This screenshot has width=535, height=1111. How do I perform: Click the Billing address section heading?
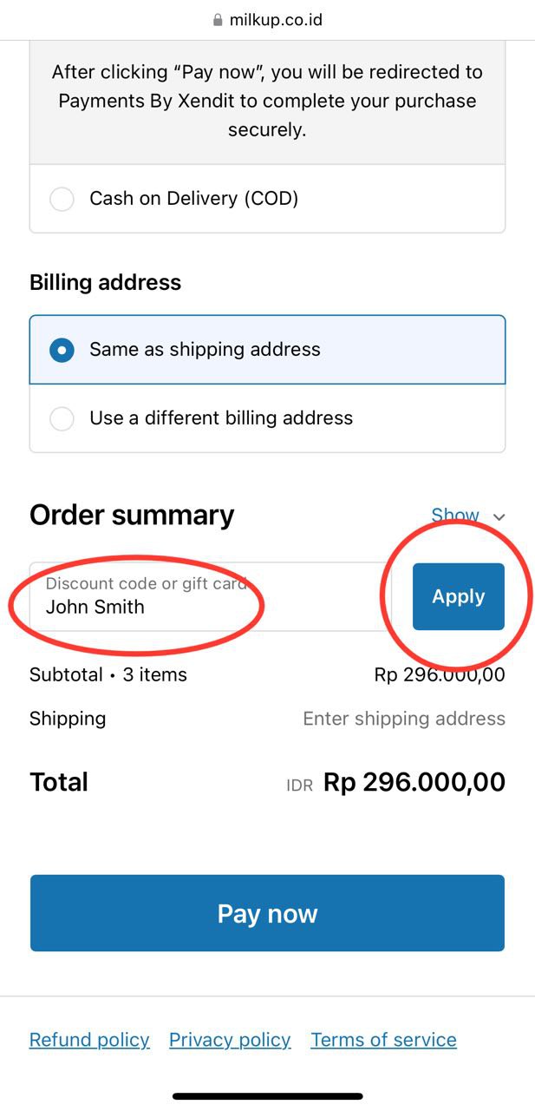(105, 282)
